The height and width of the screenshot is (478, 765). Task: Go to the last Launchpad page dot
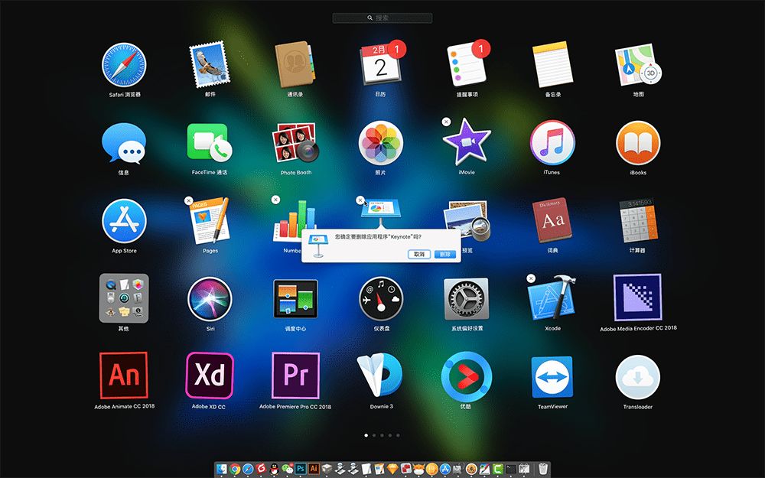pyautogui.click(x=398, y=435)
